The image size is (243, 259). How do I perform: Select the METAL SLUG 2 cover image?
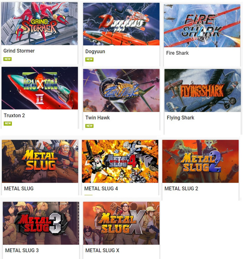tap(200, 161)
